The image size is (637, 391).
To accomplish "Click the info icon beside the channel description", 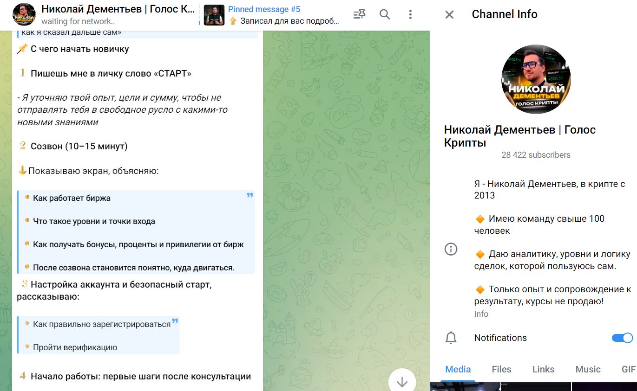I will click(x=450, y=249).
